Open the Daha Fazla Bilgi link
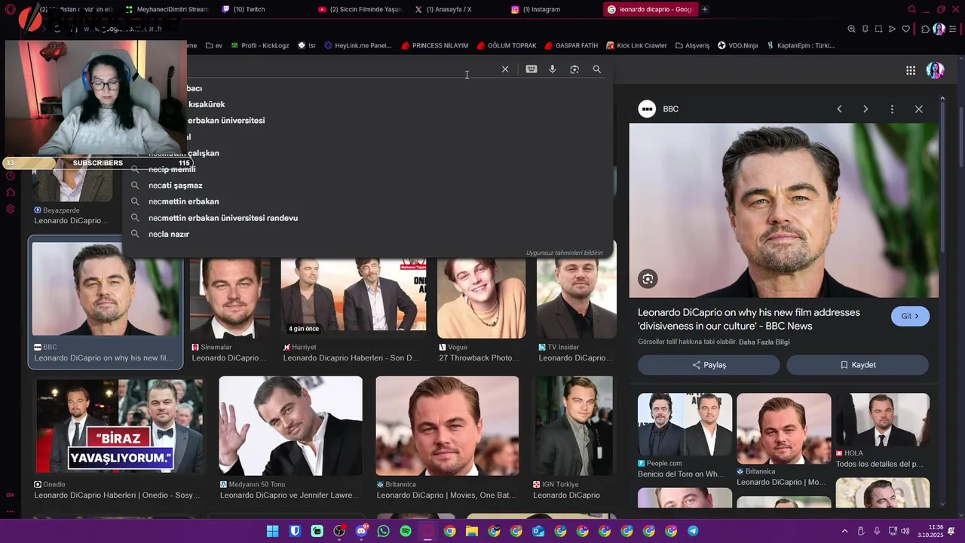Viewport: 965px width, 543px height. 764,342
